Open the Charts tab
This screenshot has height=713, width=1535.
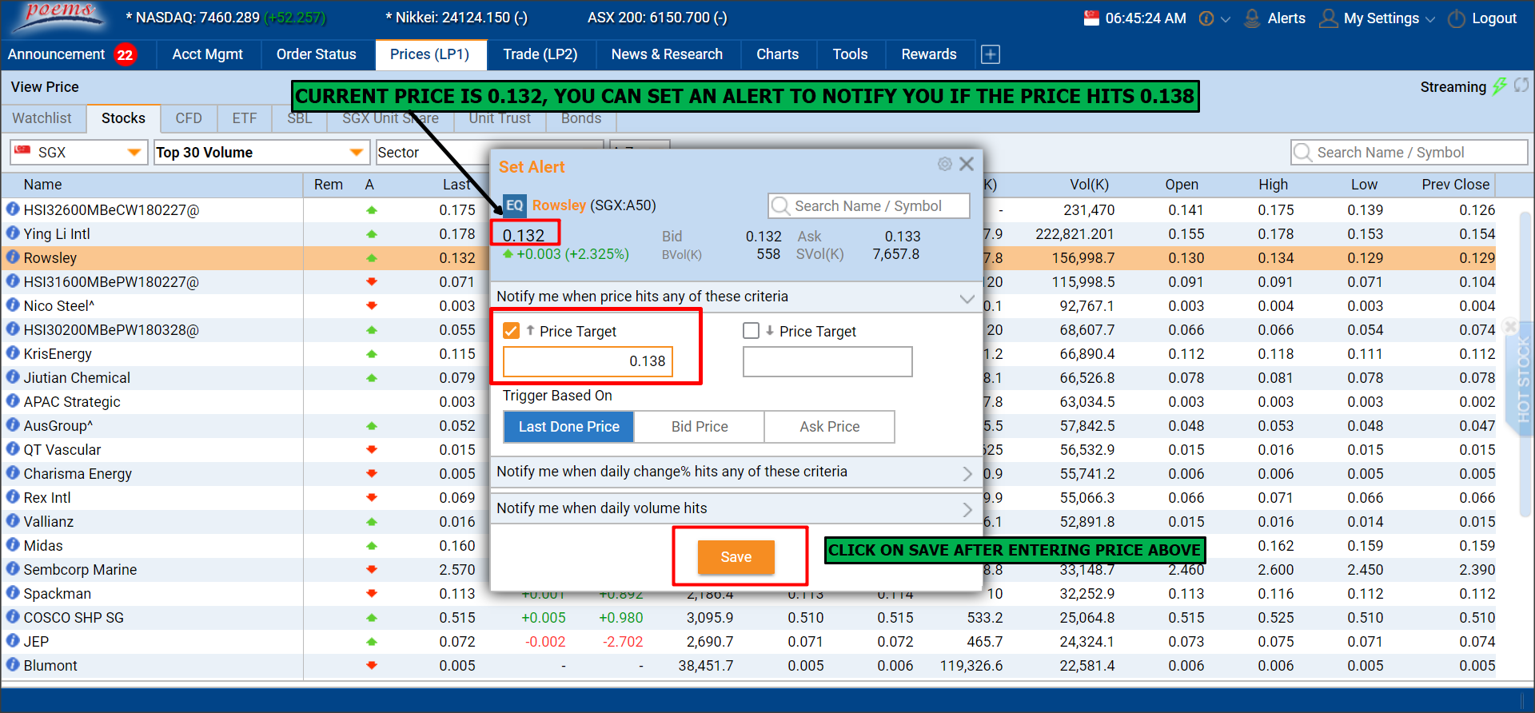777,54
